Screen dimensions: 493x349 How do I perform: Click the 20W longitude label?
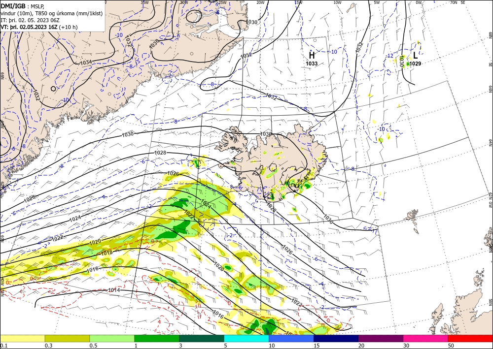pos(260,2)
